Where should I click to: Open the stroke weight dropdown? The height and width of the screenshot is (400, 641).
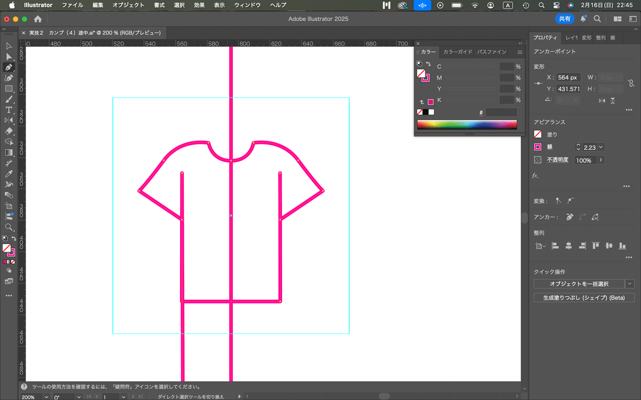[601, 147]
